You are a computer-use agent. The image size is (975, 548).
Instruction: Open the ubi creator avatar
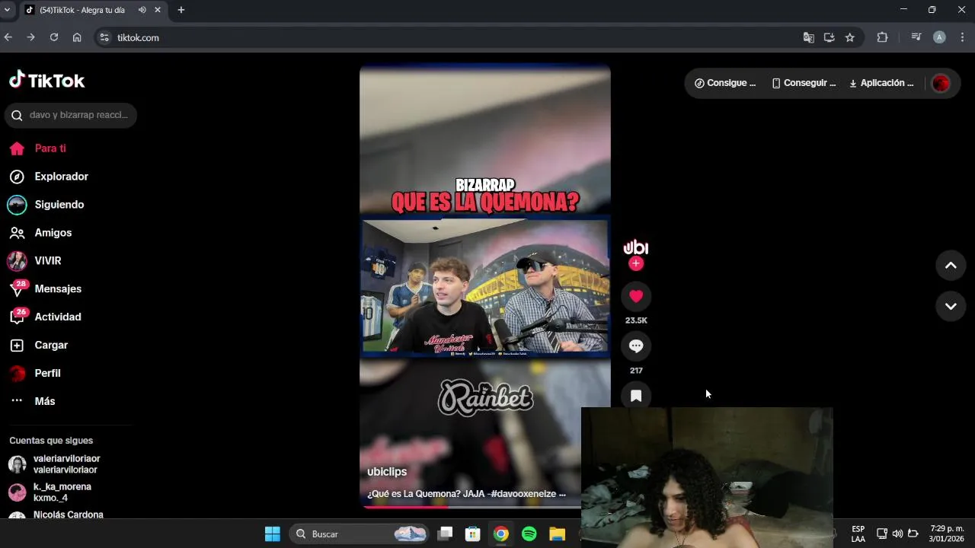click(636, 247)
